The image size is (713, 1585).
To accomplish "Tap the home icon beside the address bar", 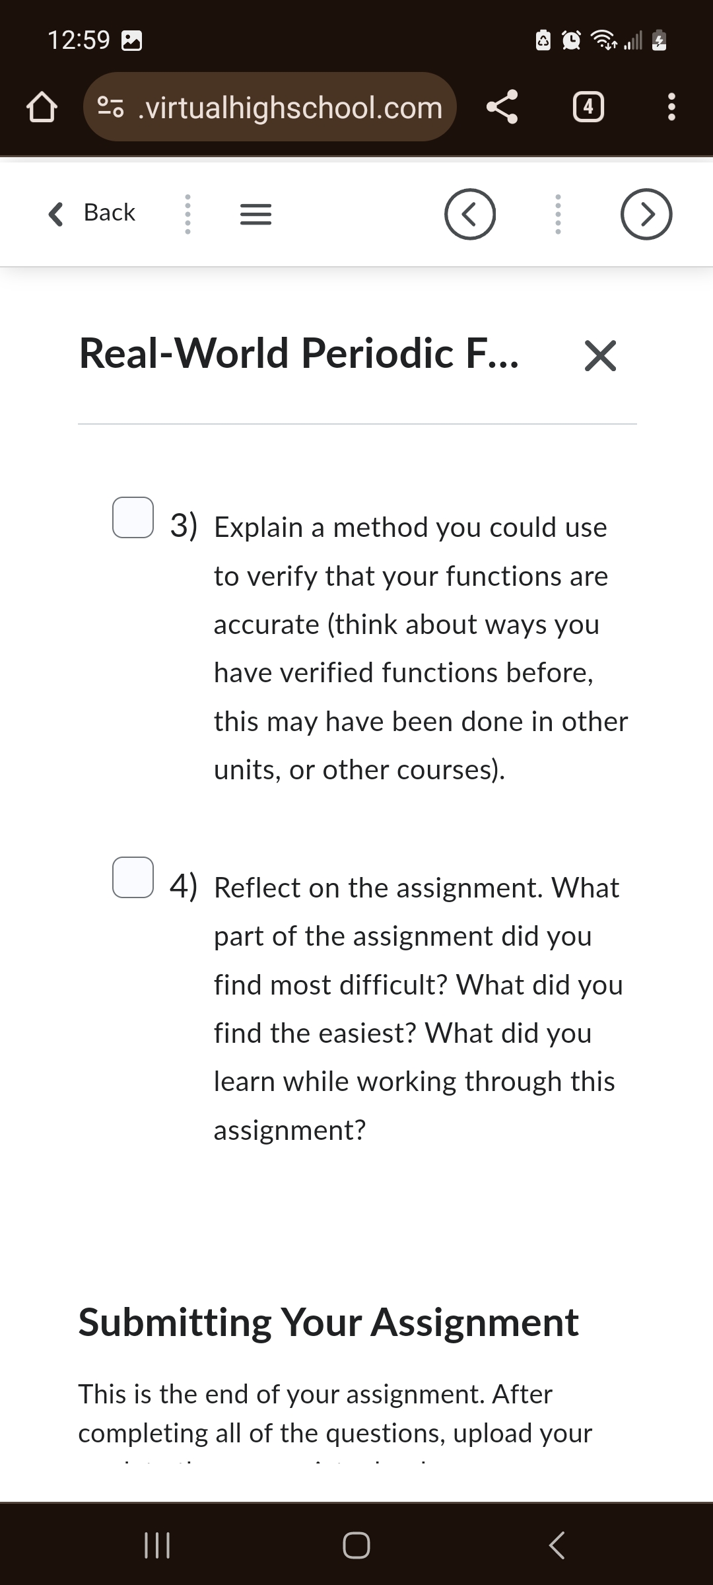I will pyautogui.click(x=42, y=106).
